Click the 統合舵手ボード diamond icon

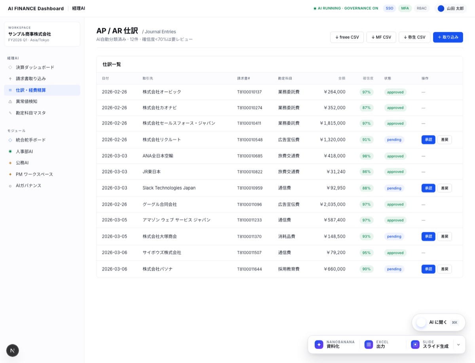click(10, 140)
